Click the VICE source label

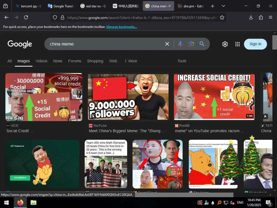click(x=12, y=126)
